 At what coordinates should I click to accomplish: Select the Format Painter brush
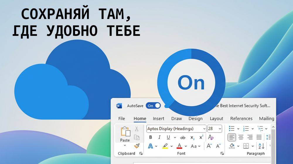[x=137, y=146]
